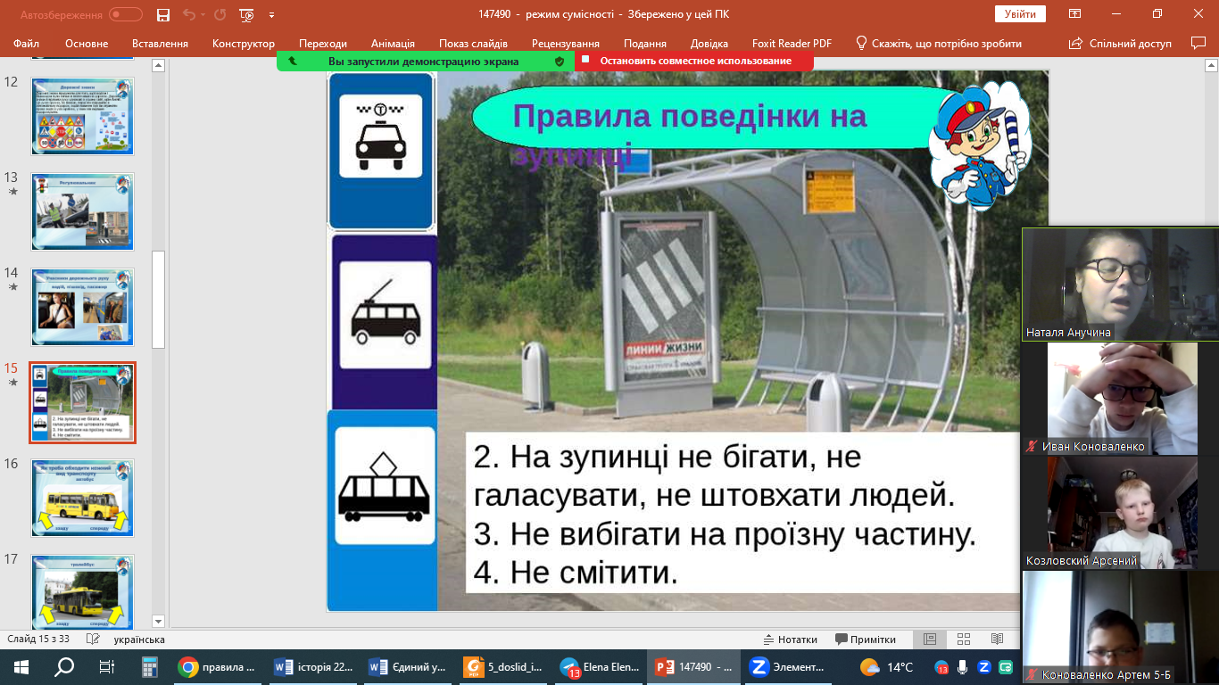Click the screen-sharing security shield icon
The height and width of the screenshot is (685, 1219).
coord(560,61)
